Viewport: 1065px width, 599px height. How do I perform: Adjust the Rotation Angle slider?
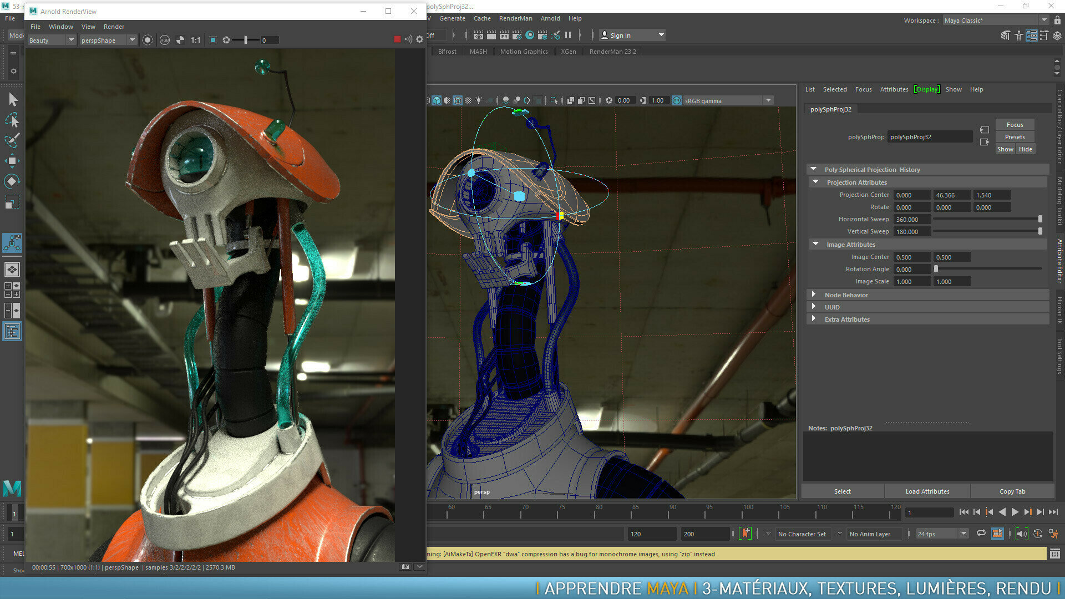[x=936, y=269]
